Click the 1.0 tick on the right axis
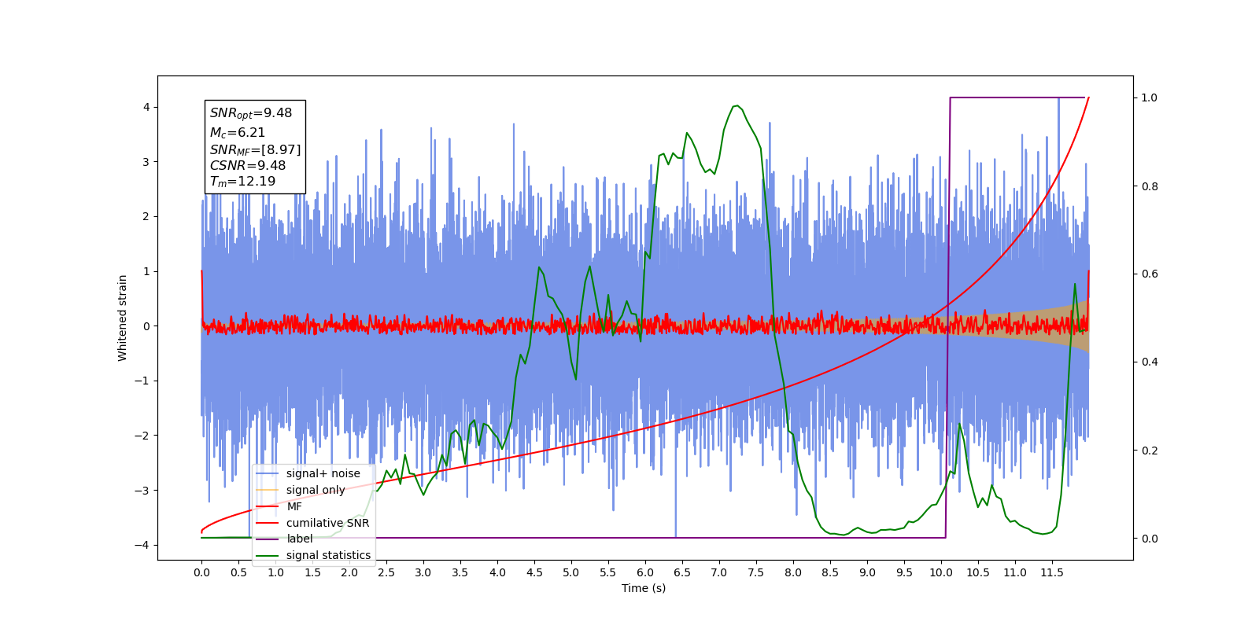 pos(1150,97)
